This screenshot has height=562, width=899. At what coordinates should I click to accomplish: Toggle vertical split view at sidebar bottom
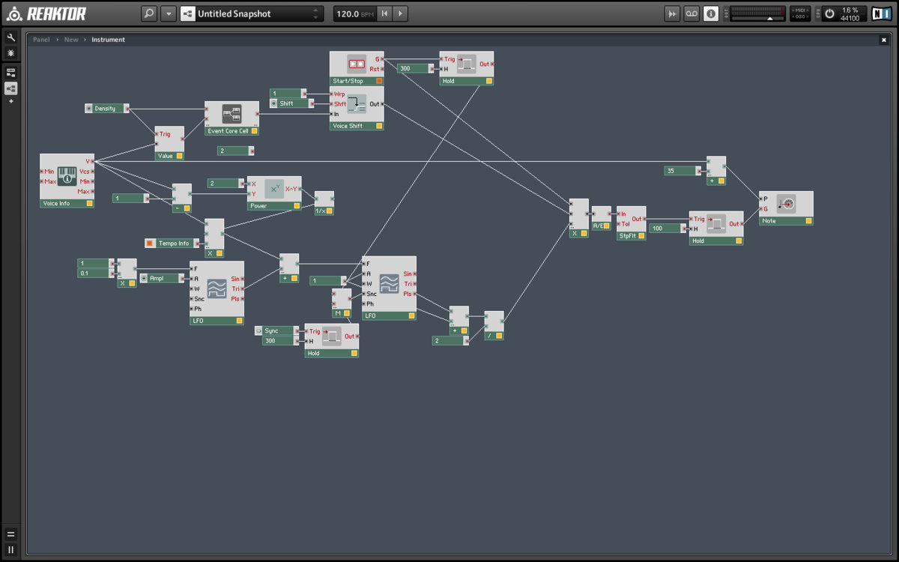click(10, 549)
